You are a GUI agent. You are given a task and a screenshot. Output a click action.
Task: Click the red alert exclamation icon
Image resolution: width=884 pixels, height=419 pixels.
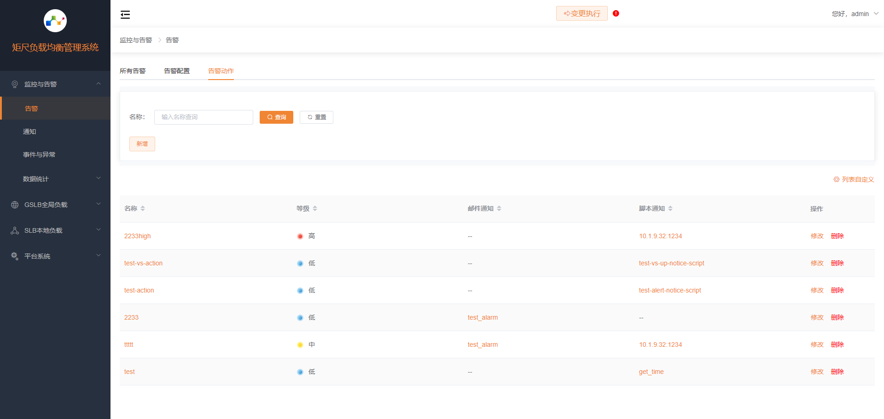pos(616,13)
